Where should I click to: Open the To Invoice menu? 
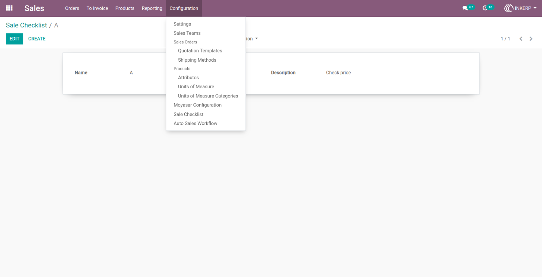(x=97, y=8)
